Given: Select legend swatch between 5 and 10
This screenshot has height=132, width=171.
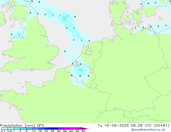Looking at the screenshot, I should (29, 128).
